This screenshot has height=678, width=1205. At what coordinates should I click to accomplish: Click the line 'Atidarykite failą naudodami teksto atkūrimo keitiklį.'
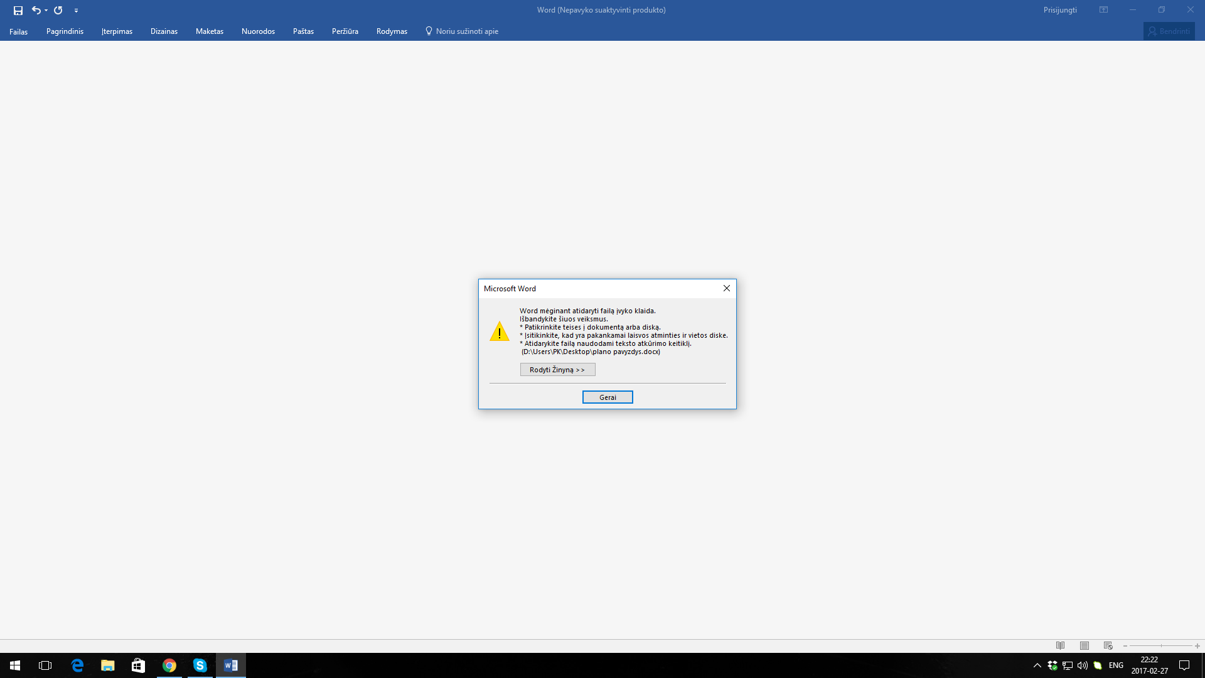(x=606, y=343)
